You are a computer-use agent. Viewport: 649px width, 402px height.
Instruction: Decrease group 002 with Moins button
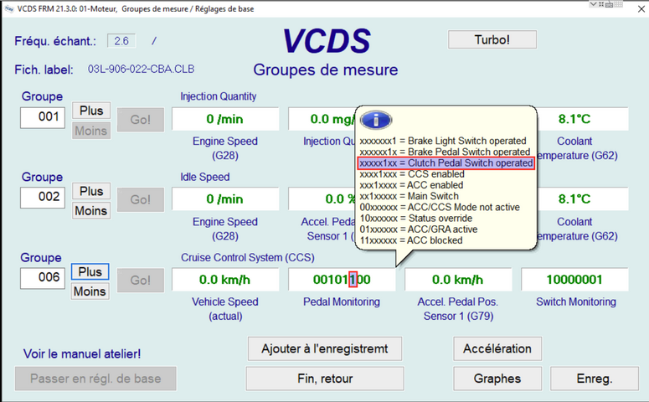(x=91, y=211)
